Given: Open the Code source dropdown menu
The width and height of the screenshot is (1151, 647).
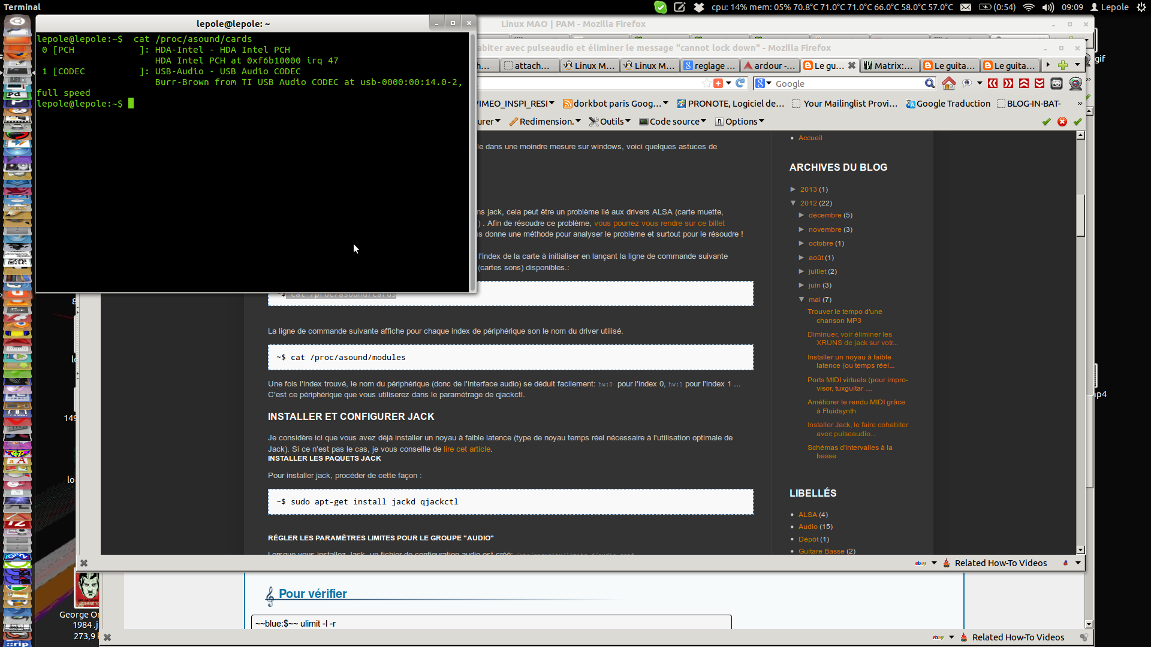Looking at the screenshot, I should (673, 122).
